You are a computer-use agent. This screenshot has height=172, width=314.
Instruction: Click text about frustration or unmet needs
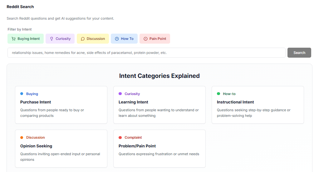[x=159, y=154]
